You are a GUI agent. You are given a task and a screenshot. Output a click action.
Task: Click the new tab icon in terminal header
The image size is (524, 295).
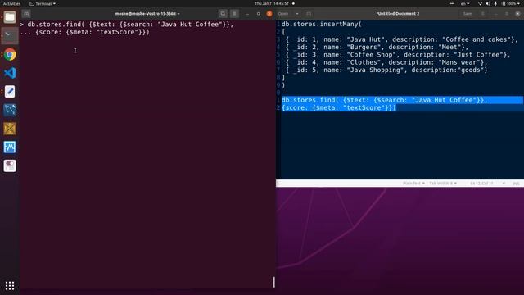click(26, 14)
